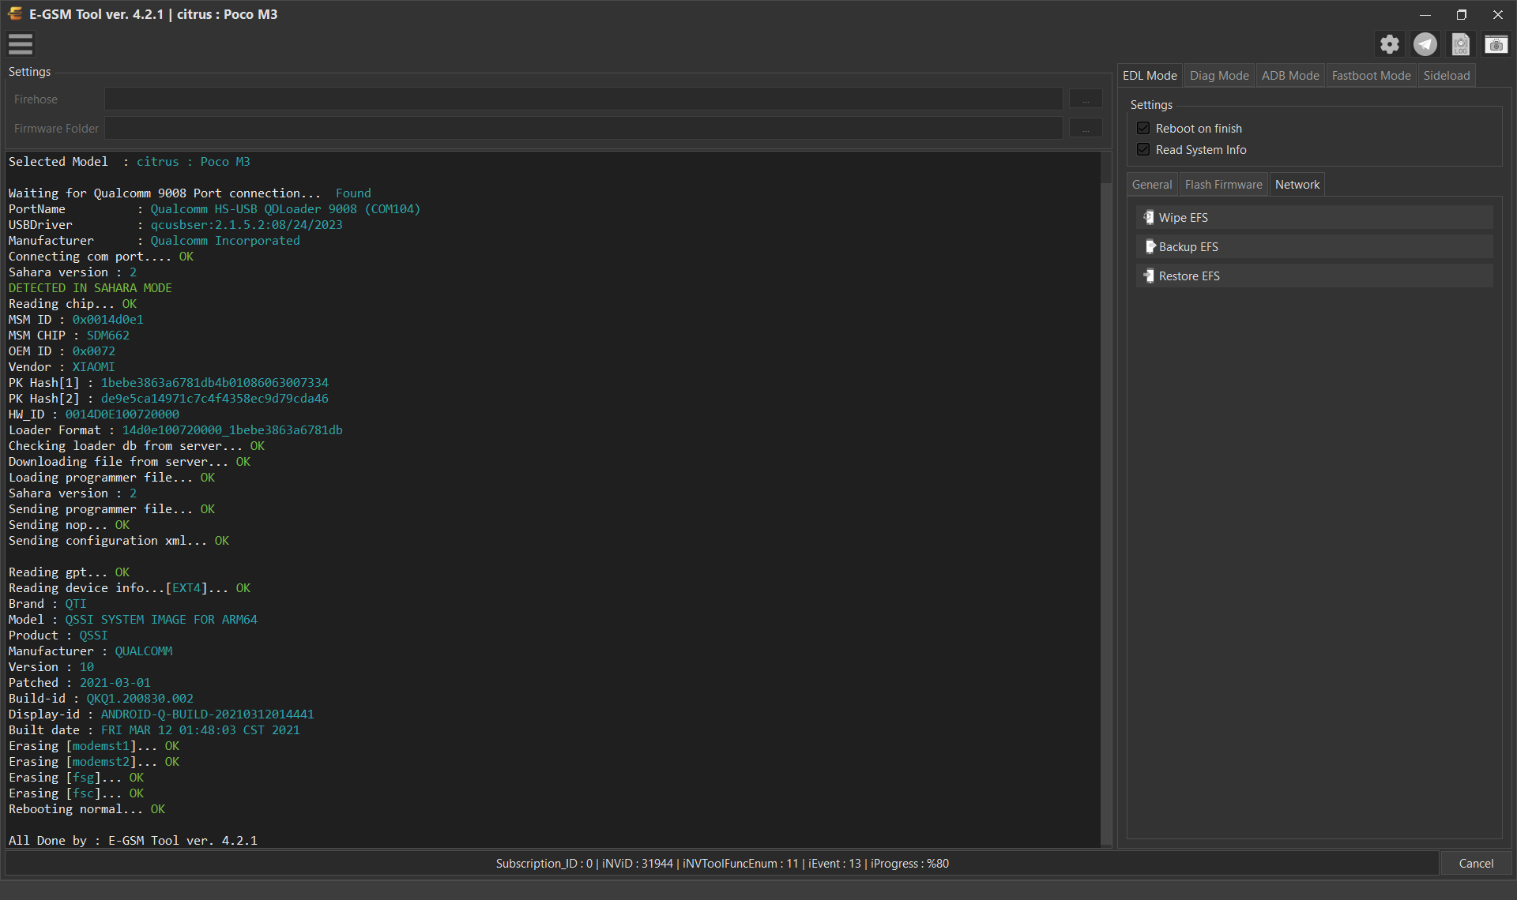Click USBDriver value 'qcusbser:2.1.5.2:08/24/2023'
This screenshot has width=1517, height=900.
tap(247, 225)
